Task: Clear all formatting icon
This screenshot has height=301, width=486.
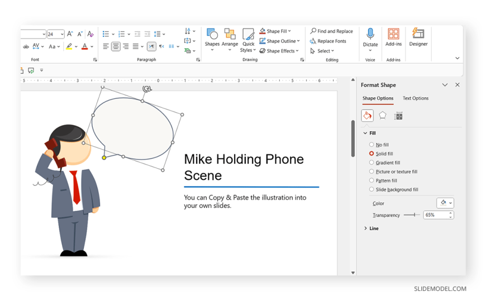Action: (90, 34)
